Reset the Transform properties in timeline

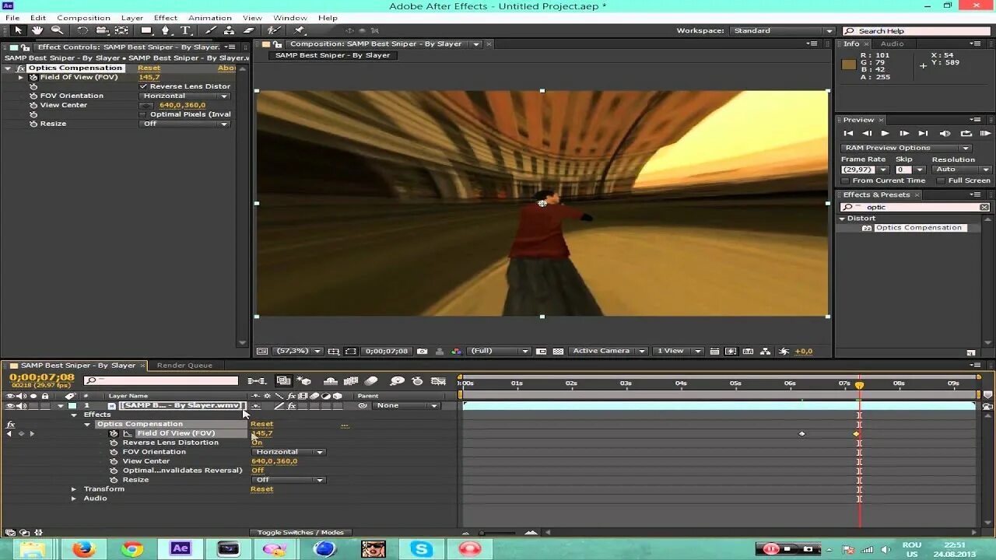click(x=261, y=489)
